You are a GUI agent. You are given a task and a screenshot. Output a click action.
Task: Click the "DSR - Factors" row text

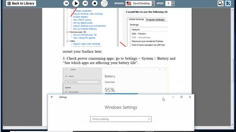[x=139, y=34]
